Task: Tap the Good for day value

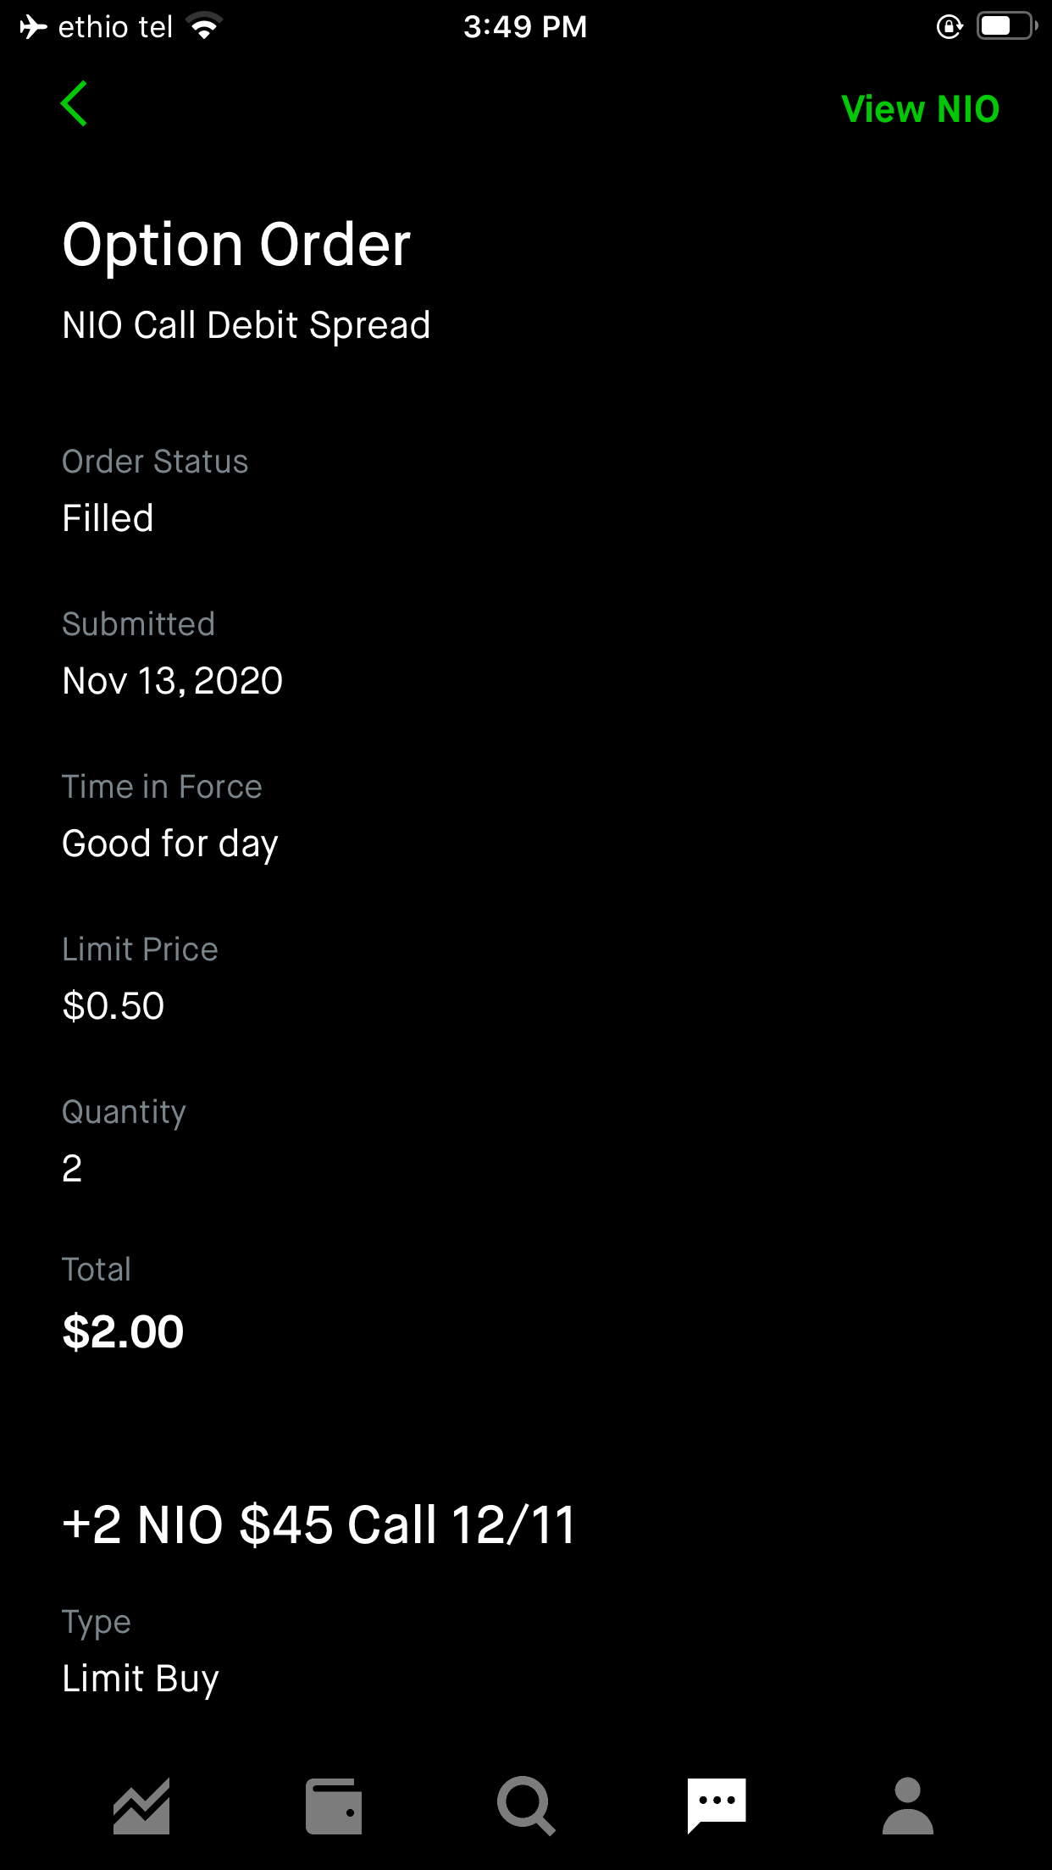Action: 170,843
